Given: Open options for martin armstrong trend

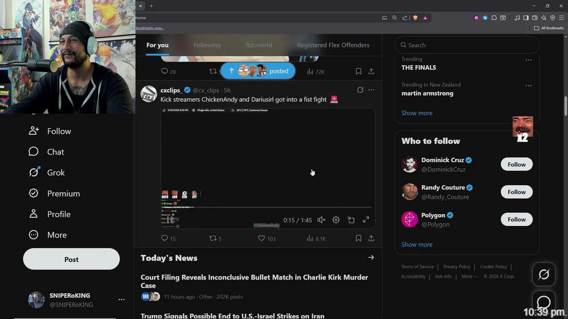Looking at the screenshot, I should (x=529, y=86).
